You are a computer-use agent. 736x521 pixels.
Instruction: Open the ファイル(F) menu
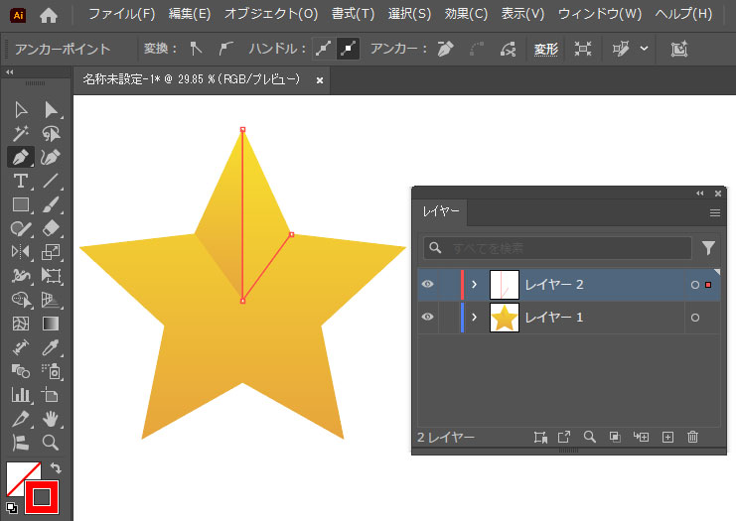pyautogui.click(x=121, y=15)
